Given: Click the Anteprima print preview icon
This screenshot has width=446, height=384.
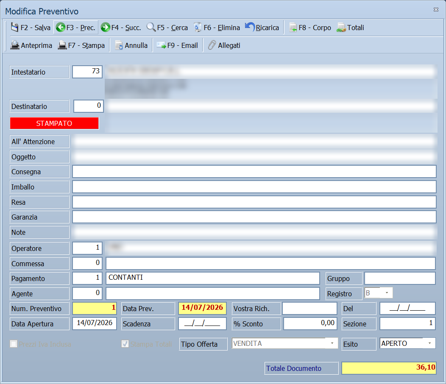Looking at the screenshot, I should point(15,45).
